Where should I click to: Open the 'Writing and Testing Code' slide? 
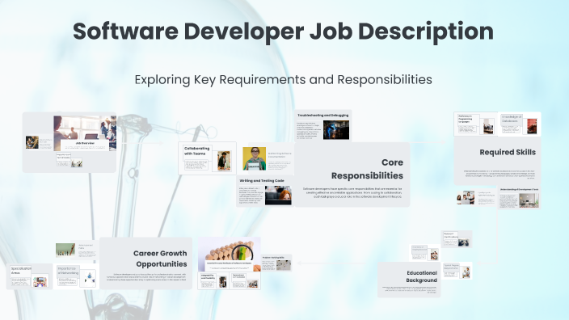click(265, 192)
